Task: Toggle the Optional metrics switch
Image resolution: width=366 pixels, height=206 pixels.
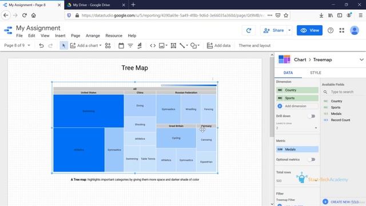Action: [x=312, y=160]
